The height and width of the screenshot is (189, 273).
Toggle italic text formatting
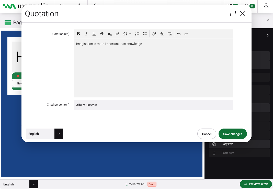[86, 34]
